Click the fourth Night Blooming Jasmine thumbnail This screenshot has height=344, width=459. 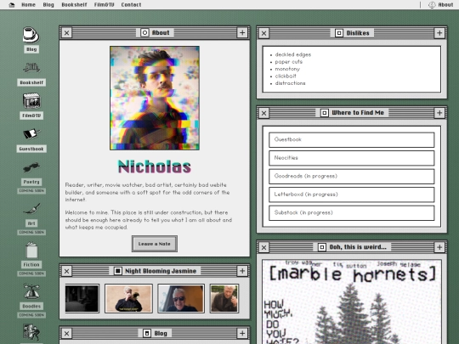click(x=224, y=298)
